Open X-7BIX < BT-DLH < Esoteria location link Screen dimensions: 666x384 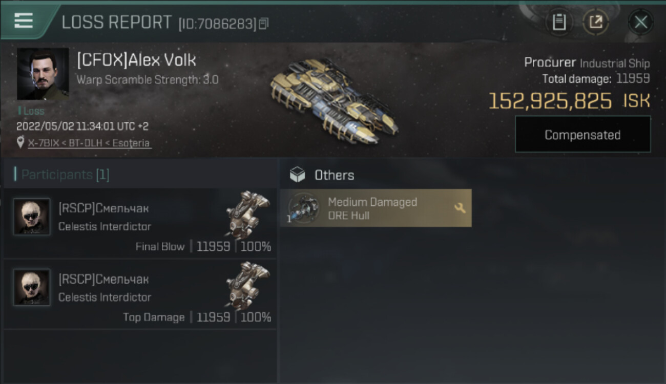(89, 143)
